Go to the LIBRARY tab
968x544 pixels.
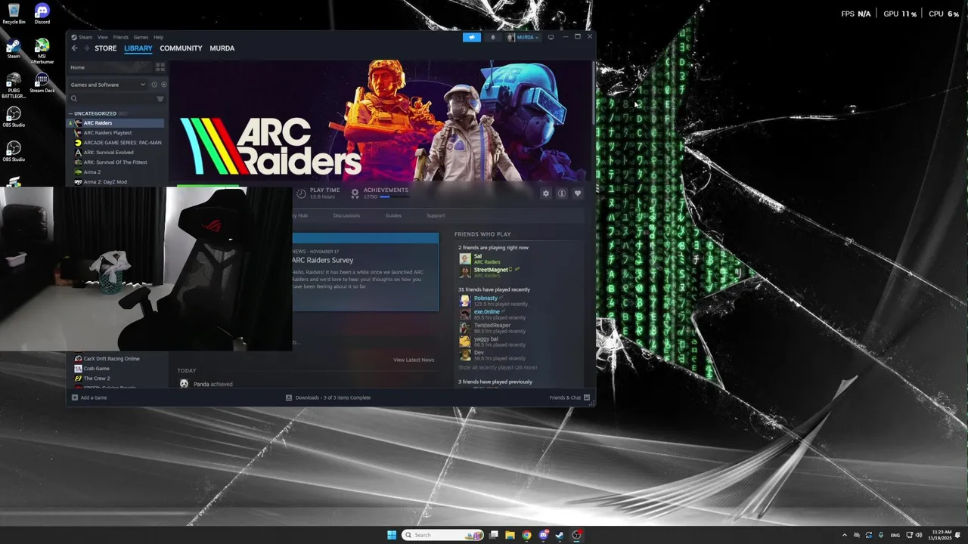pos(138,48)
